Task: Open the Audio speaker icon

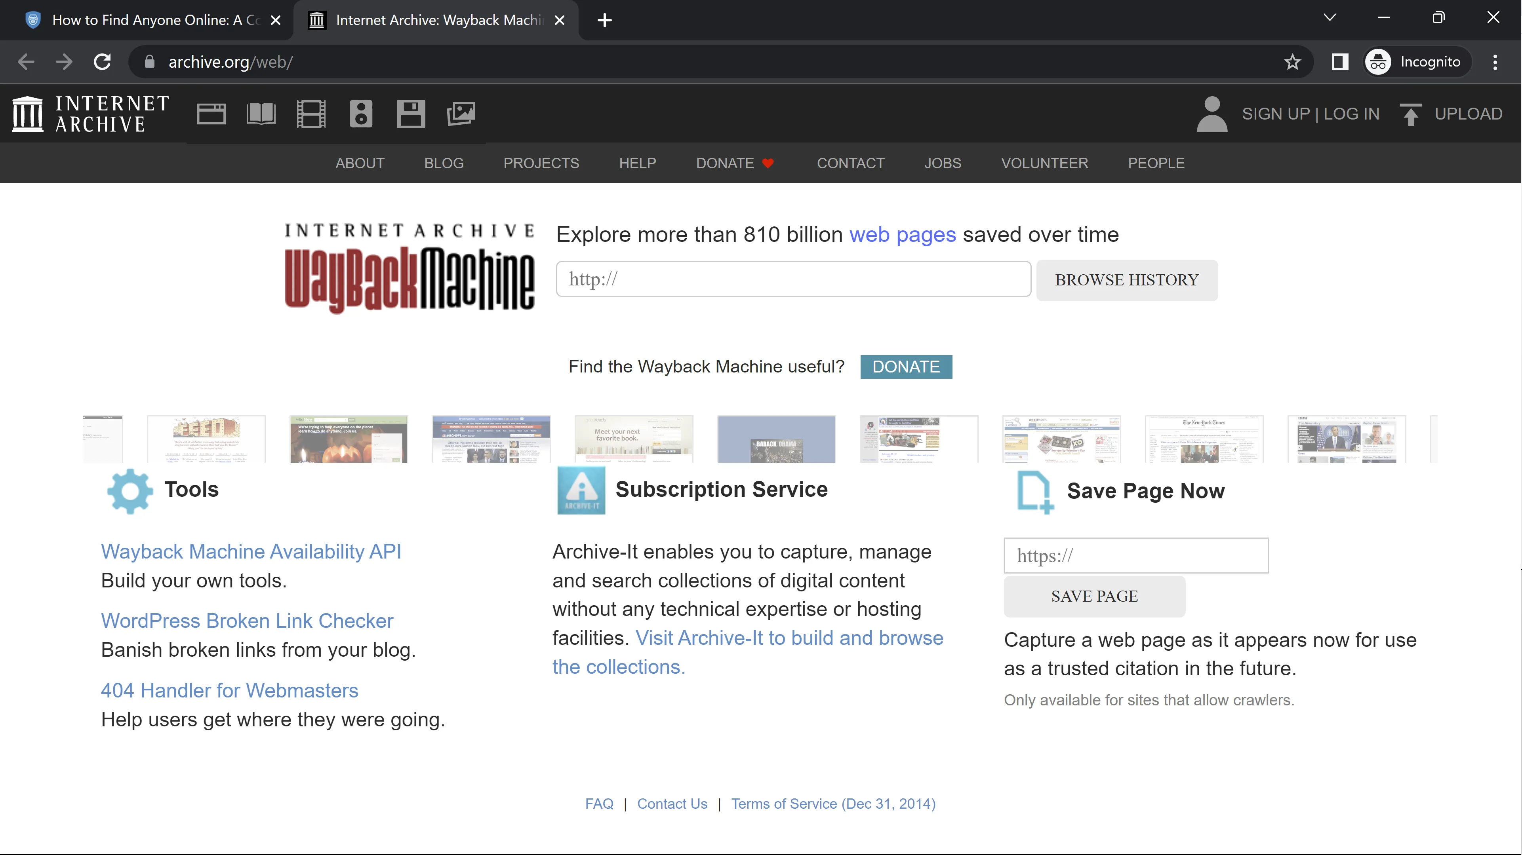Action: (361, 113)
